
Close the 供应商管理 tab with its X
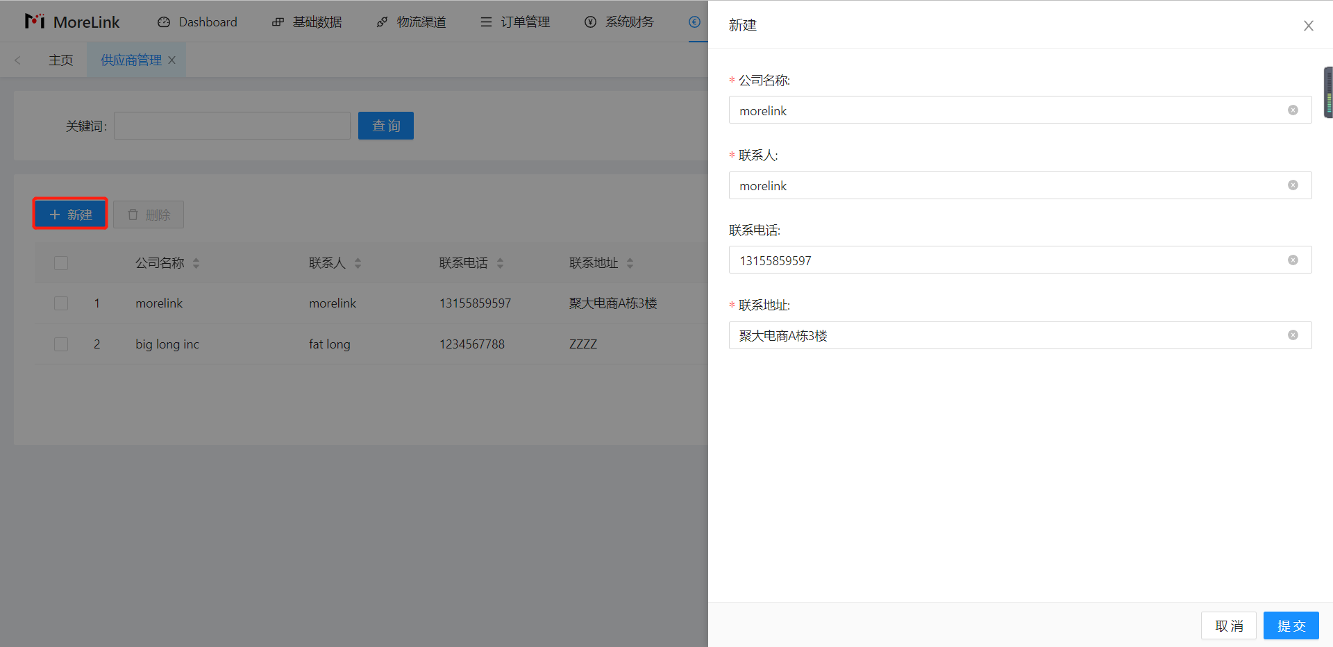pyautogui.click(x=172, y=60)
